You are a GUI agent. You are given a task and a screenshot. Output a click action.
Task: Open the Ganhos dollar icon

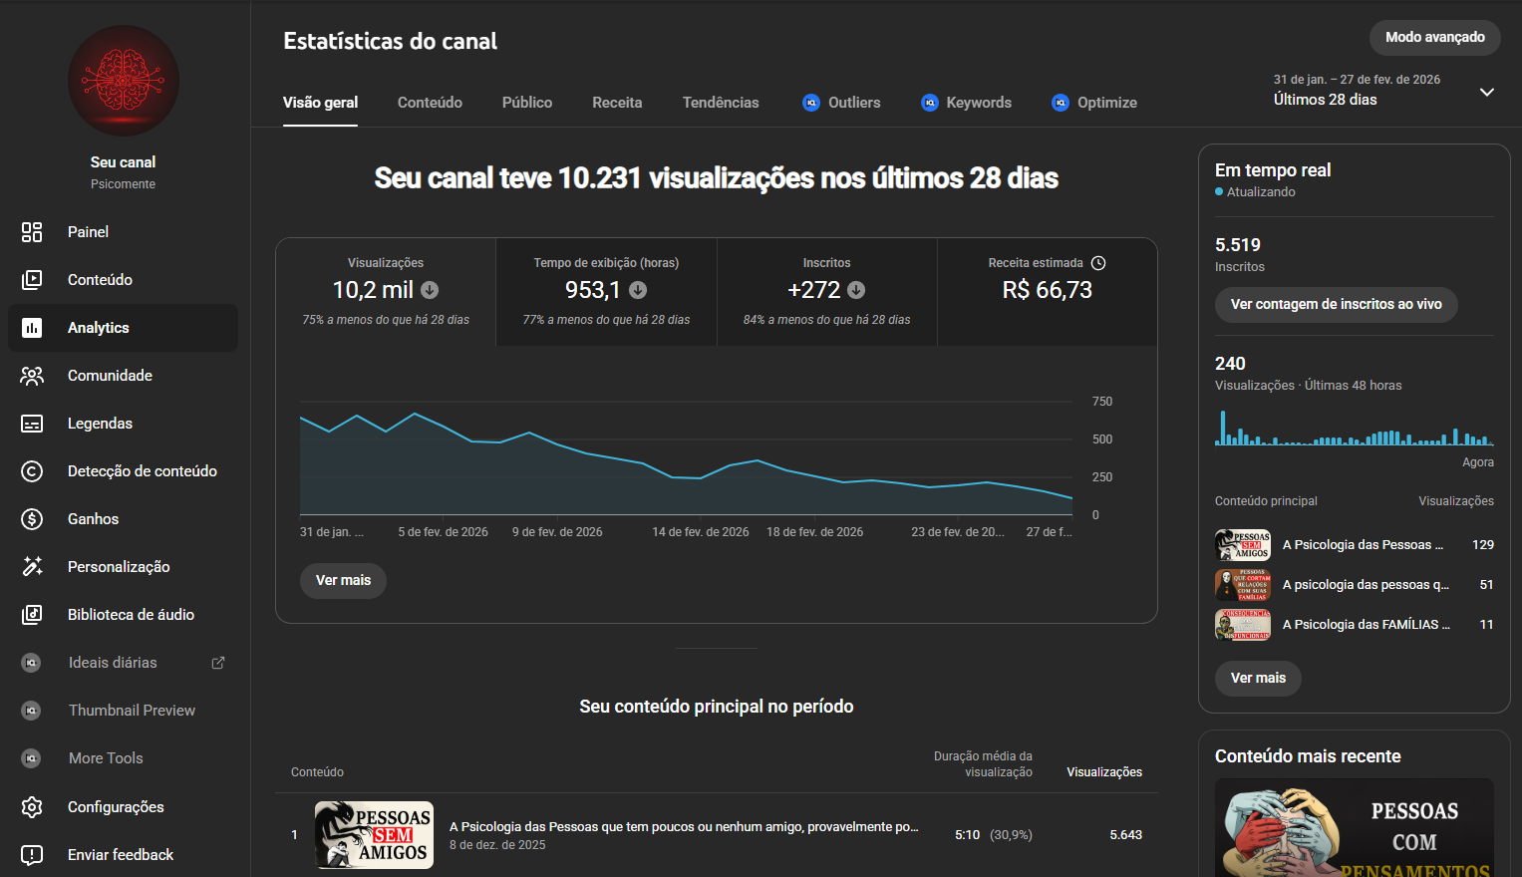tap(32, 519)
